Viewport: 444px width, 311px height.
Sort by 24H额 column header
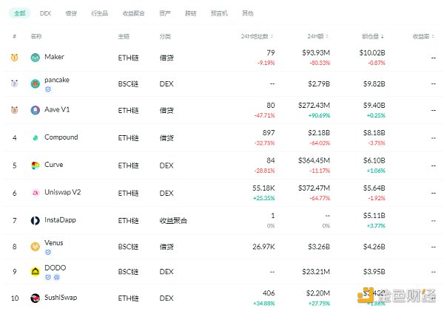click(x=317, y=36)
